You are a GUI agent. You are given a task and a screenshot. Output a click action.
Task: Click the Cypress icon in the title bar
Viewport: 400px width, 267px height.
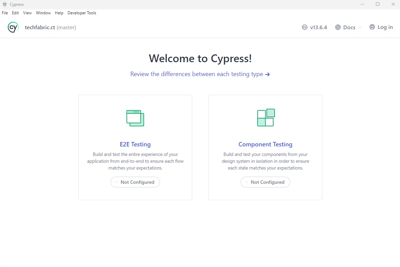[4, 4]
